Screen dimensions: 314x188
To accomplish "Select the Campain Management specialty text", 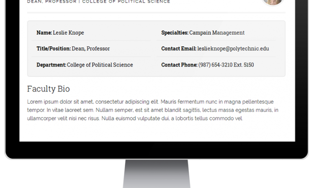I will point(217,33).
